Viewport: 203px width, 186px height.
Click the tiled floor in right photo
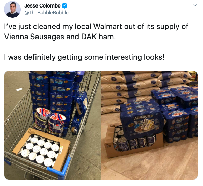click(x=149, y=167)
